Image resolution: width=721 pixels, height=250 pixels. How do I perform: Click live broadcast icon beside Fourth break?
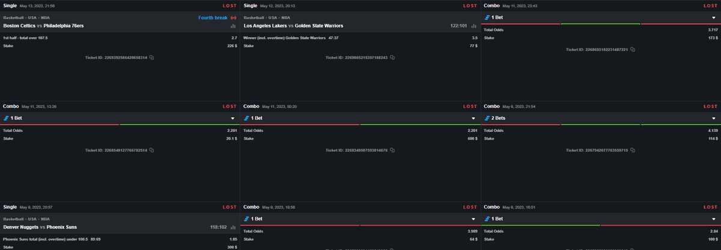(x=233, y=18)
